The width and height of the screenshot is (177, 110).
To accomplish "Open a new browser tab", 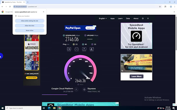I will [x=28, y=2].
